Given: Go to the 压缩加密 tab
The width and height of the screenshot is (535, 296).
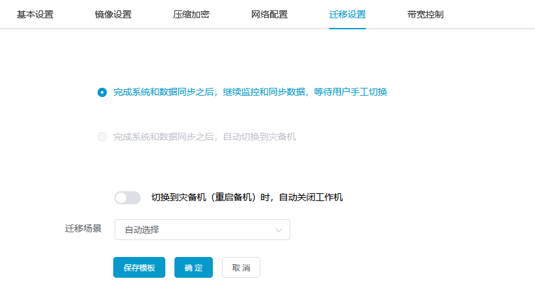Looking at the screenshot, I should tap(191, 15).
